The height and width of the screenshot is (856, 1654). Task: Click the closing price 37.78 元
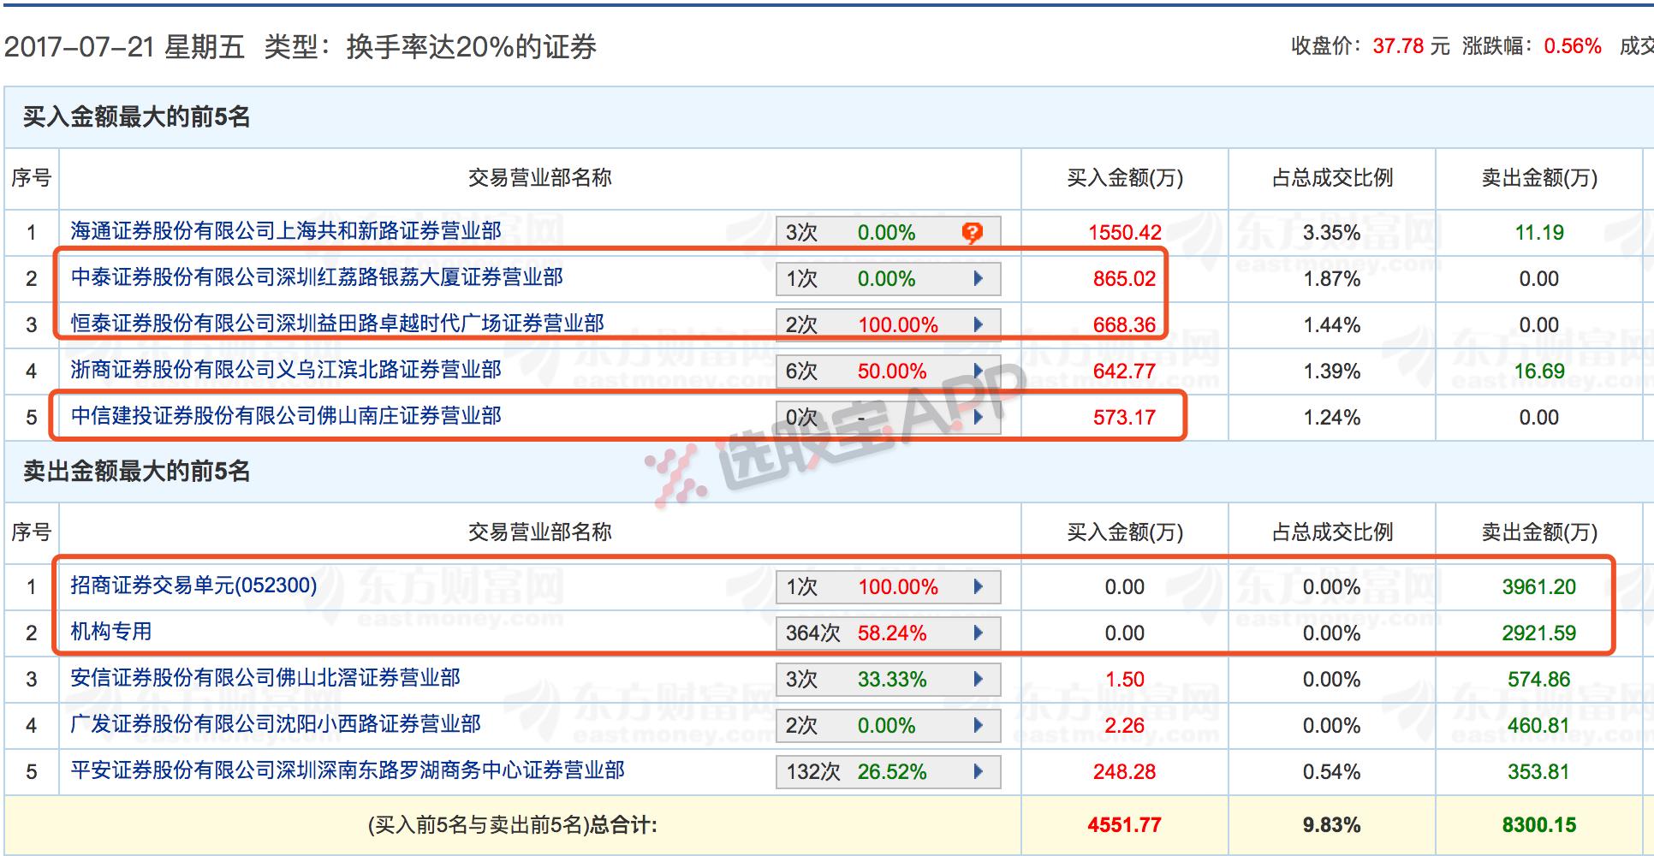tap(1412, 46)
